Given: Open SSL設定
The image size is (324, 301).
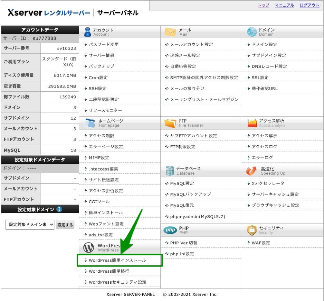Looking at the screenshot, I should point(260,78).
